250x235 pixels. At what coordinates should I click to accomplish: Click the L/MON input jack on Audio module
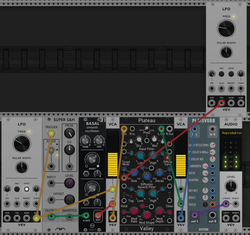pos(226,204)
